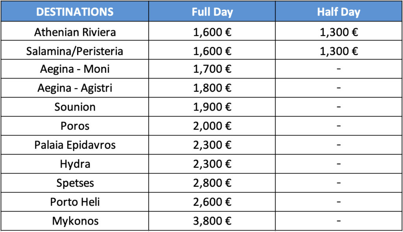The image size is (403, 232).
Task: Select the Spetses full day price 2,800 €
Action: 212,183
